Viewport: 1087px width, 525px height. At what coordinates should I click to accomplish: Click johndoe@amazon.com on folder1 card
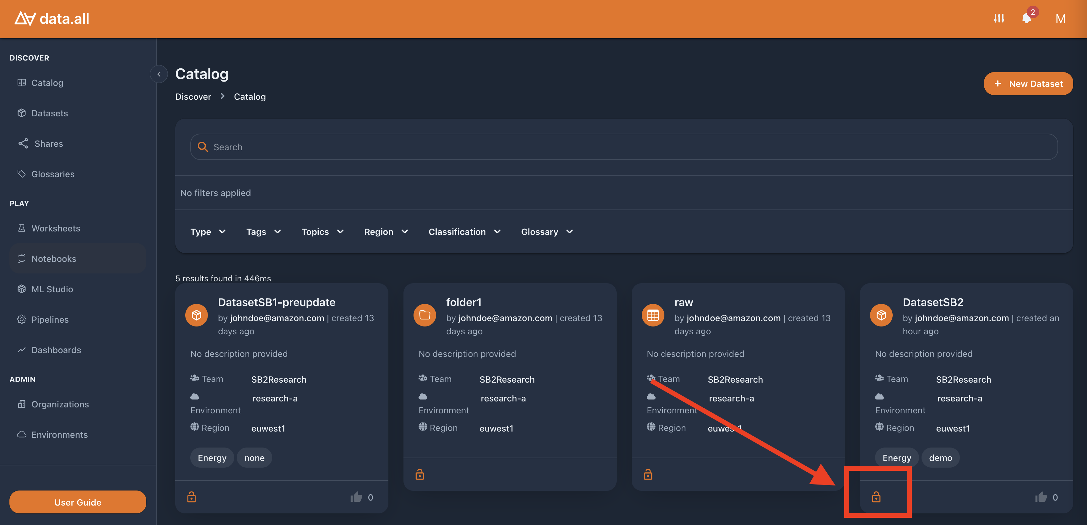click(505, 318)
